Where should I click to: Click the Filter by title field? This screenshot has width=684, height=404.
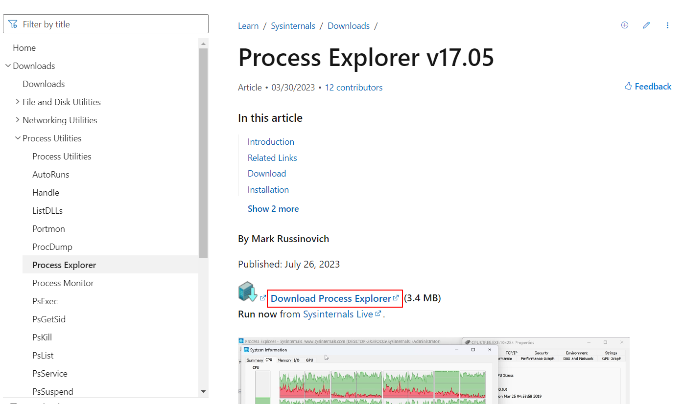(106, 24)
